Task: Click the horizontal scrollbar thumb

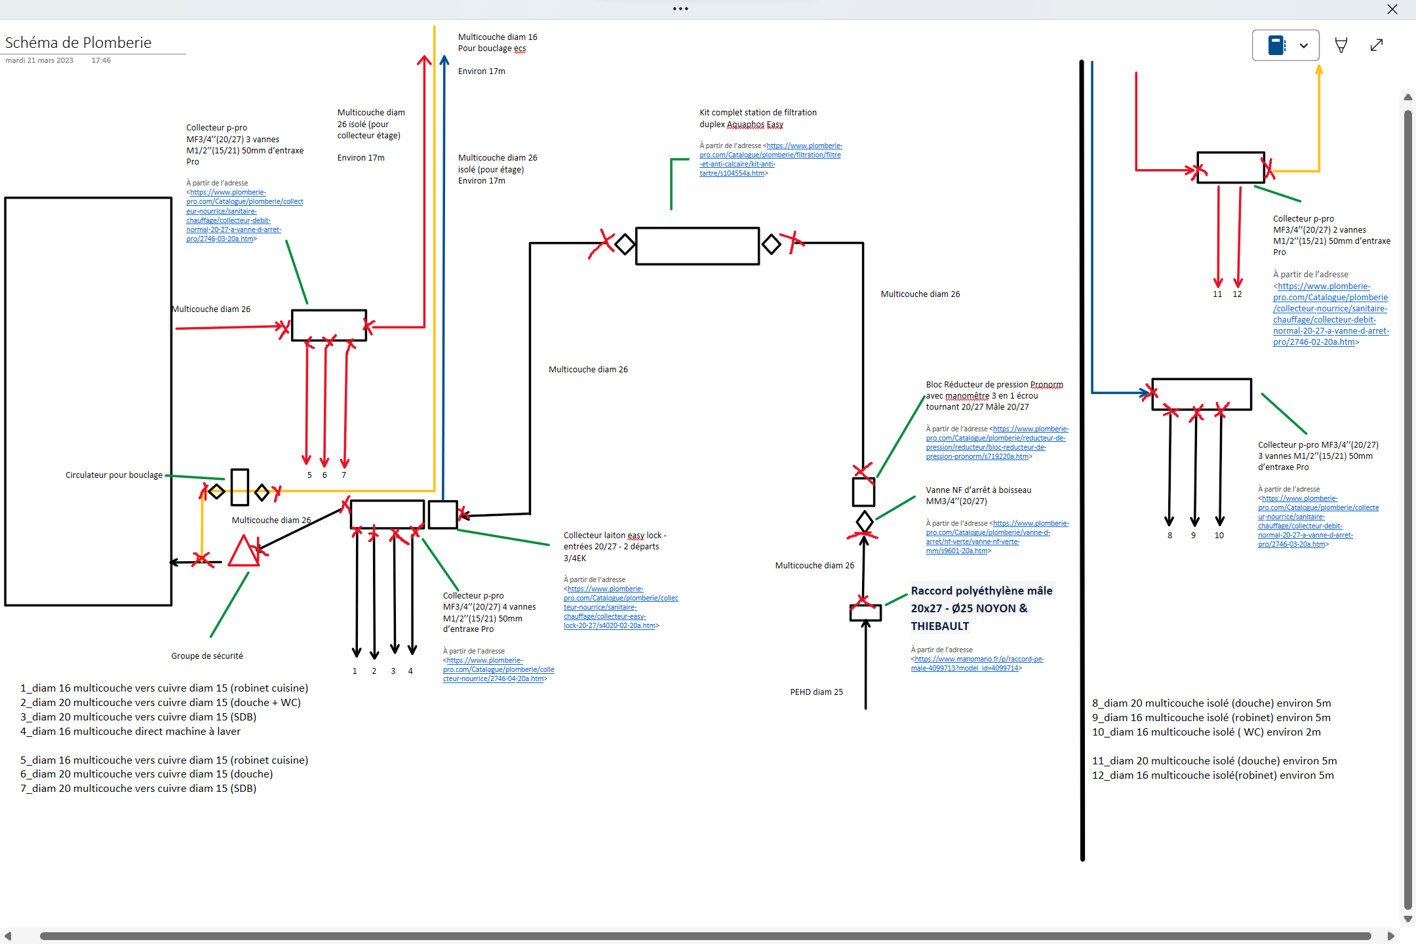Action: [x=705, y=935]
